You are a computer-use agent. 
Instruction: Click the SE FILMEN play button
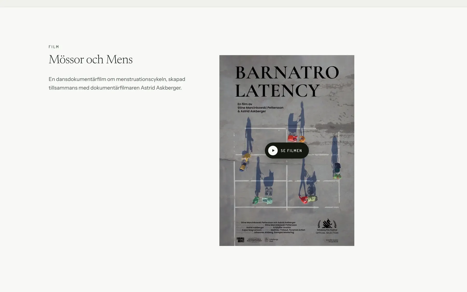point(287,151)
